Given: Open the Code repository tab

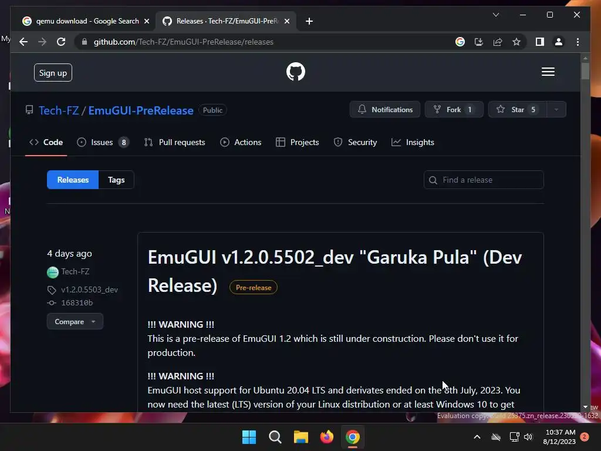Looking at the screenshot, I should (x=46, y=142).
